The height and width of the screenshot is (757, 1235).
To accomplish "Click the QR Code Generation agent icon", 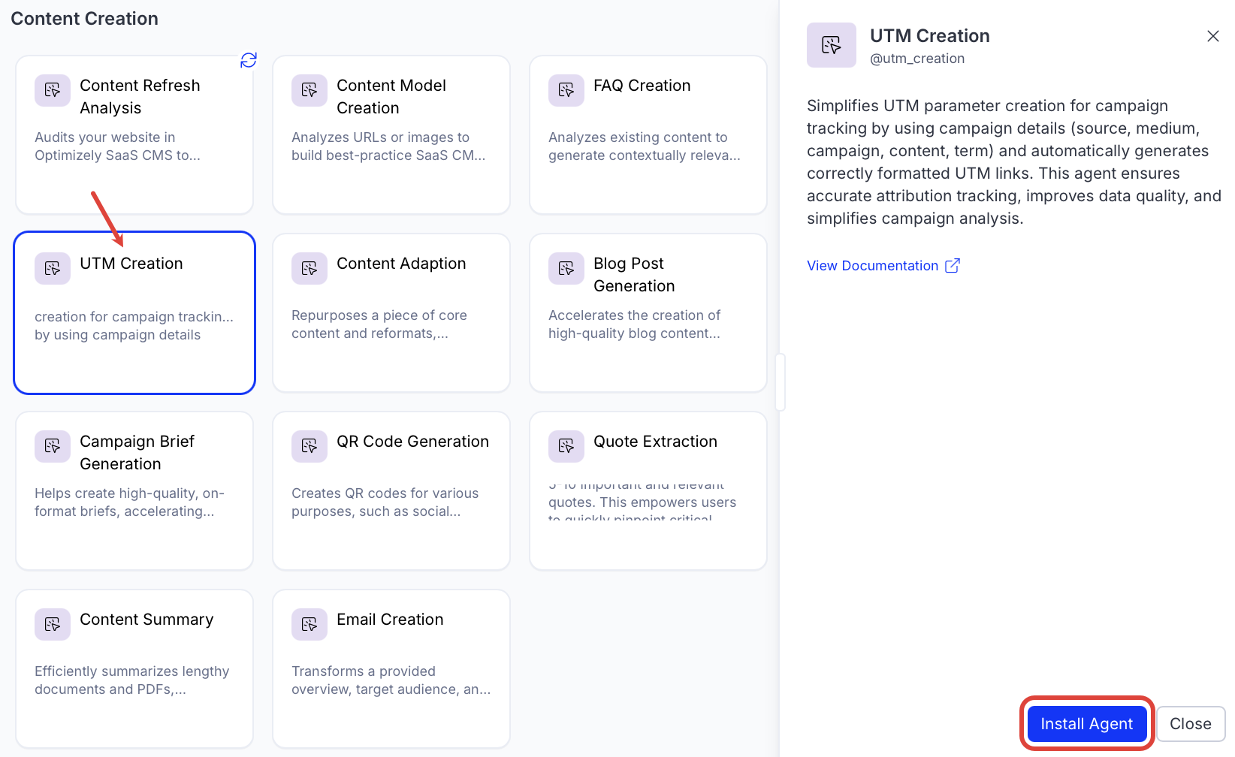I will (310, 447).
